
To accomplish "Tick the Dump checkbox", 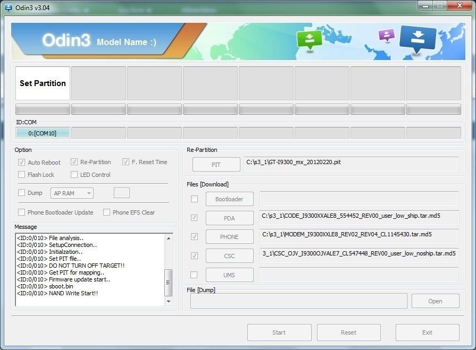I will click(21, 193).
